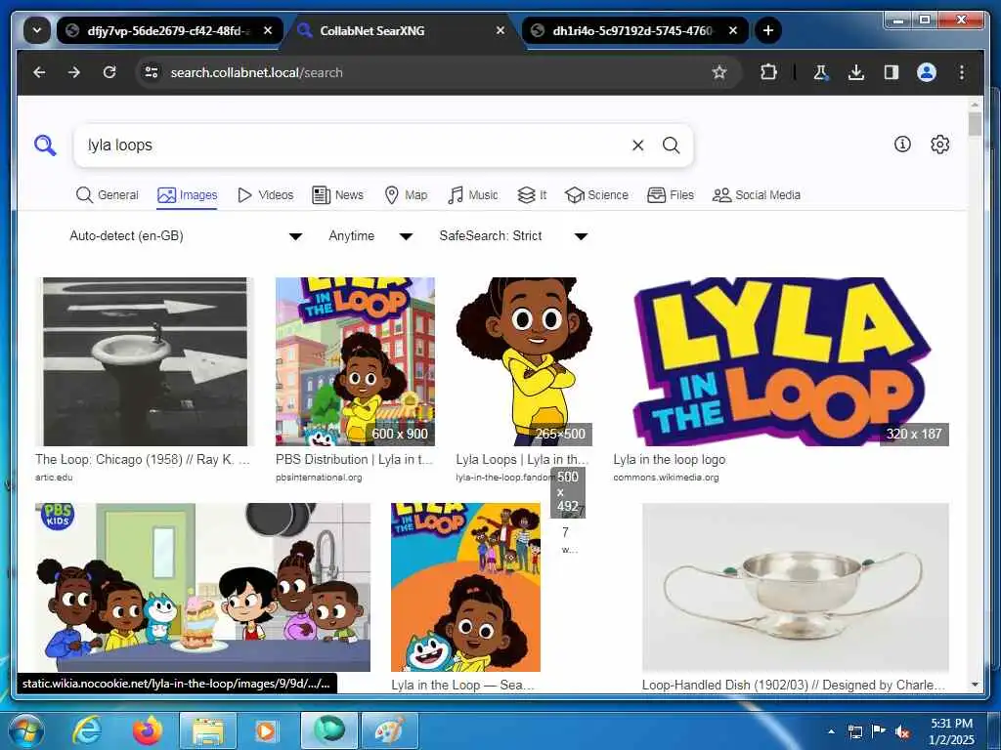The image size is (1001, 750).
Task: Open the Chrome Labs flask icon
Action: click(821, 72)
